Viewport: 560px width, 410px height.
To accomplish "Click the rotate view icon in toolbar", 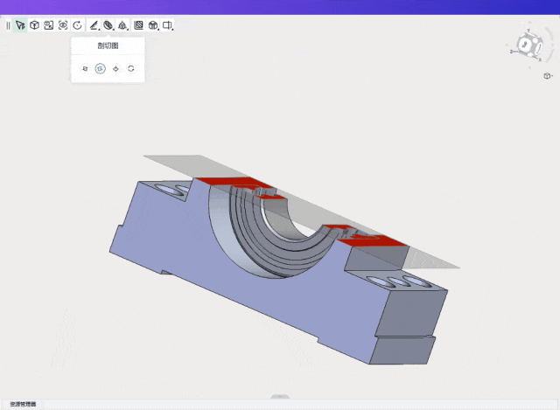I will pos(77,25).
